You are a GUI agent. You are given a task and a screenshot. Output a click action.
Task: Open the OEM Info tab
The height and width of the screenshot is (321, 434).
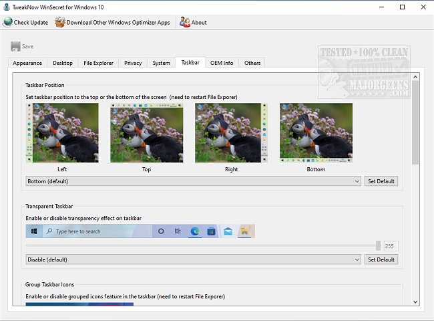pyautogui.click(x=222, y=63)
